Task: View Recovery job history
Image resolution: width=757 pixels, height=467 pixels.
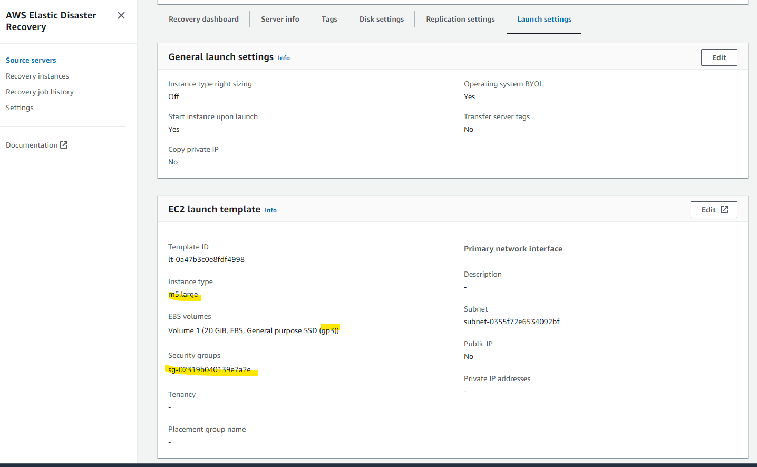Action: click(x=40, y=92)
